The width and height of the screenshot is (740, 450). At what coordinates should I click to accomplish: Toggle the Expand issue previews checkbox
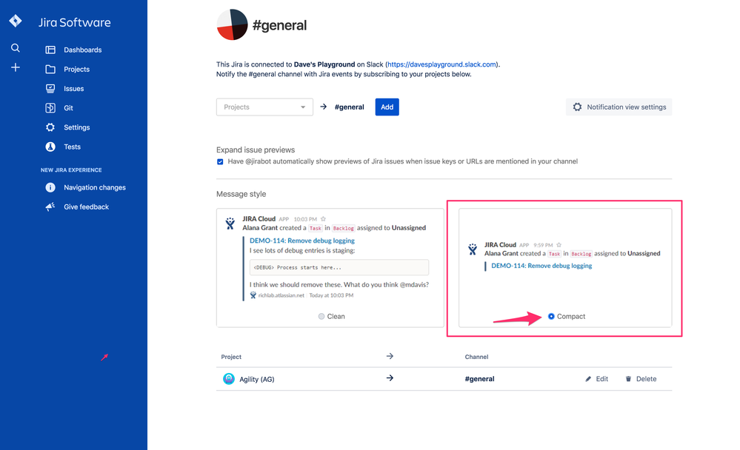(x=220, y=162)
